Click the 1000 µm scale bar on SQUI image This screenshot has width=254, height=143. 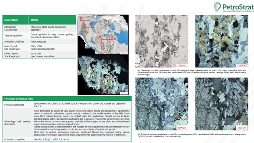pos(182,128)
